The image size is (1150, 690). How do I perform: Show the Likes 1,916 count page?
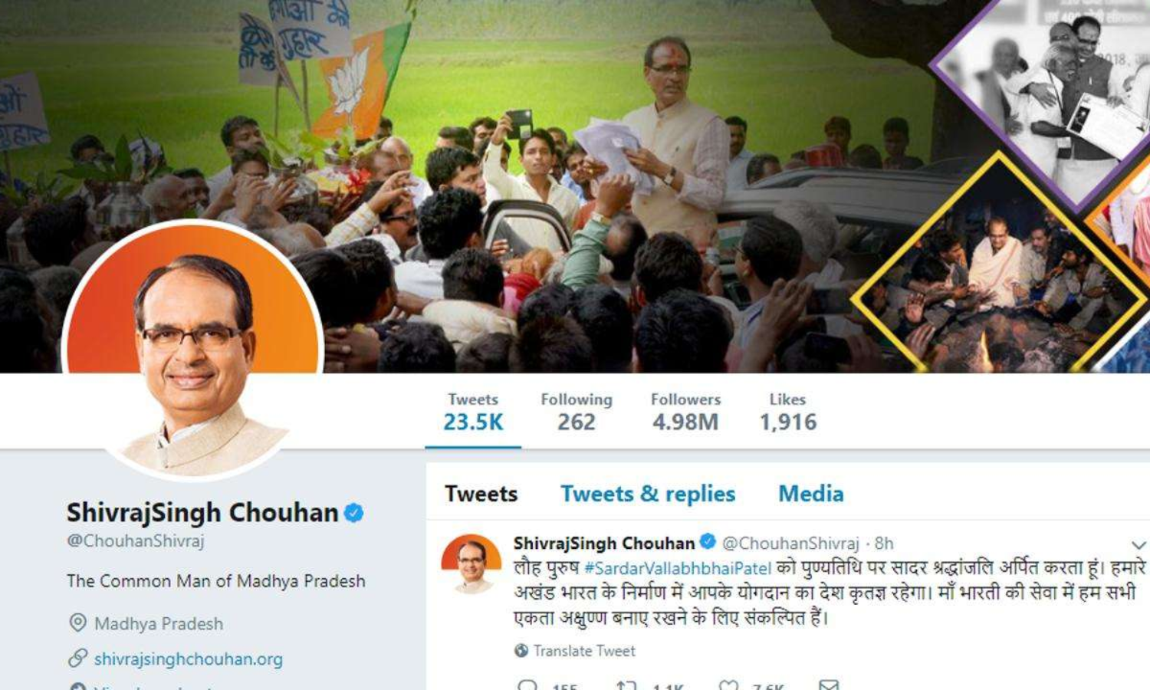(x=788, y=412)
